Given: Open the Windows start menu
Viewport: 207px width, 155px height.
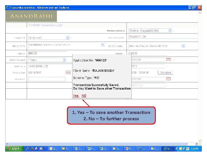Looking at the screenshot, I should [14, 149].
